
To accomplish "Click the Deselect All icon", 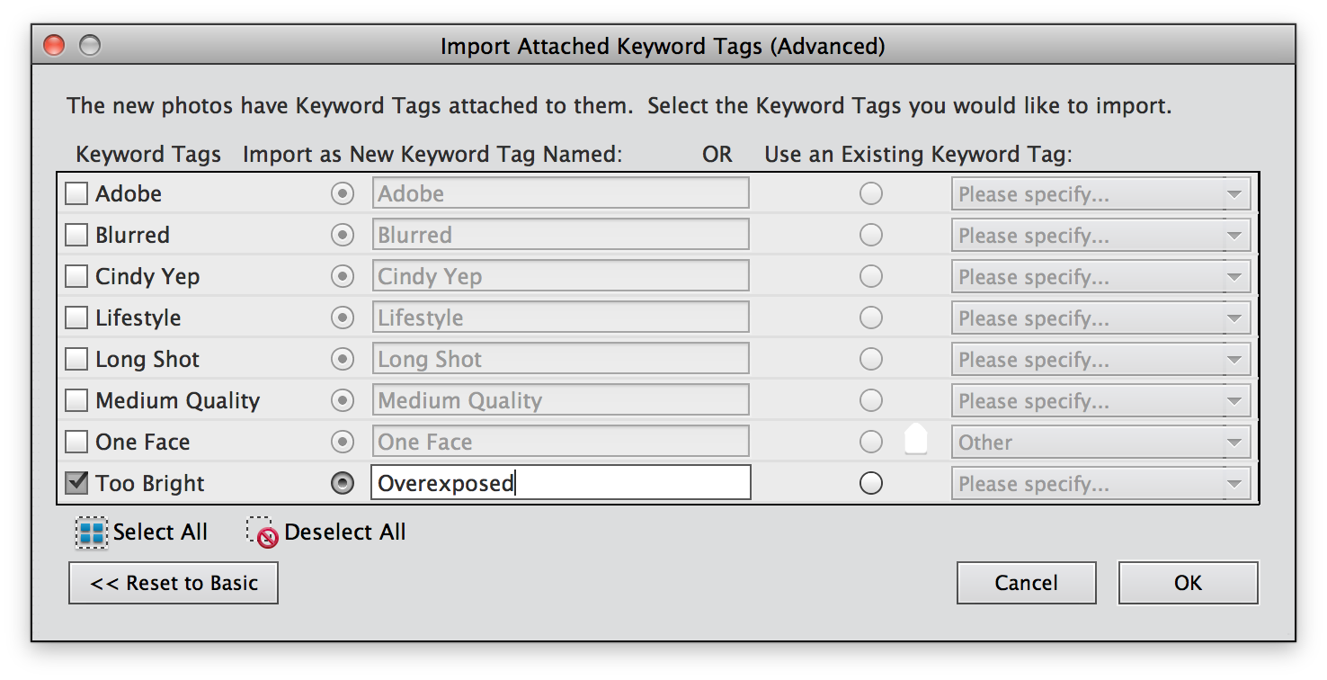I will (x=262, y=532).
